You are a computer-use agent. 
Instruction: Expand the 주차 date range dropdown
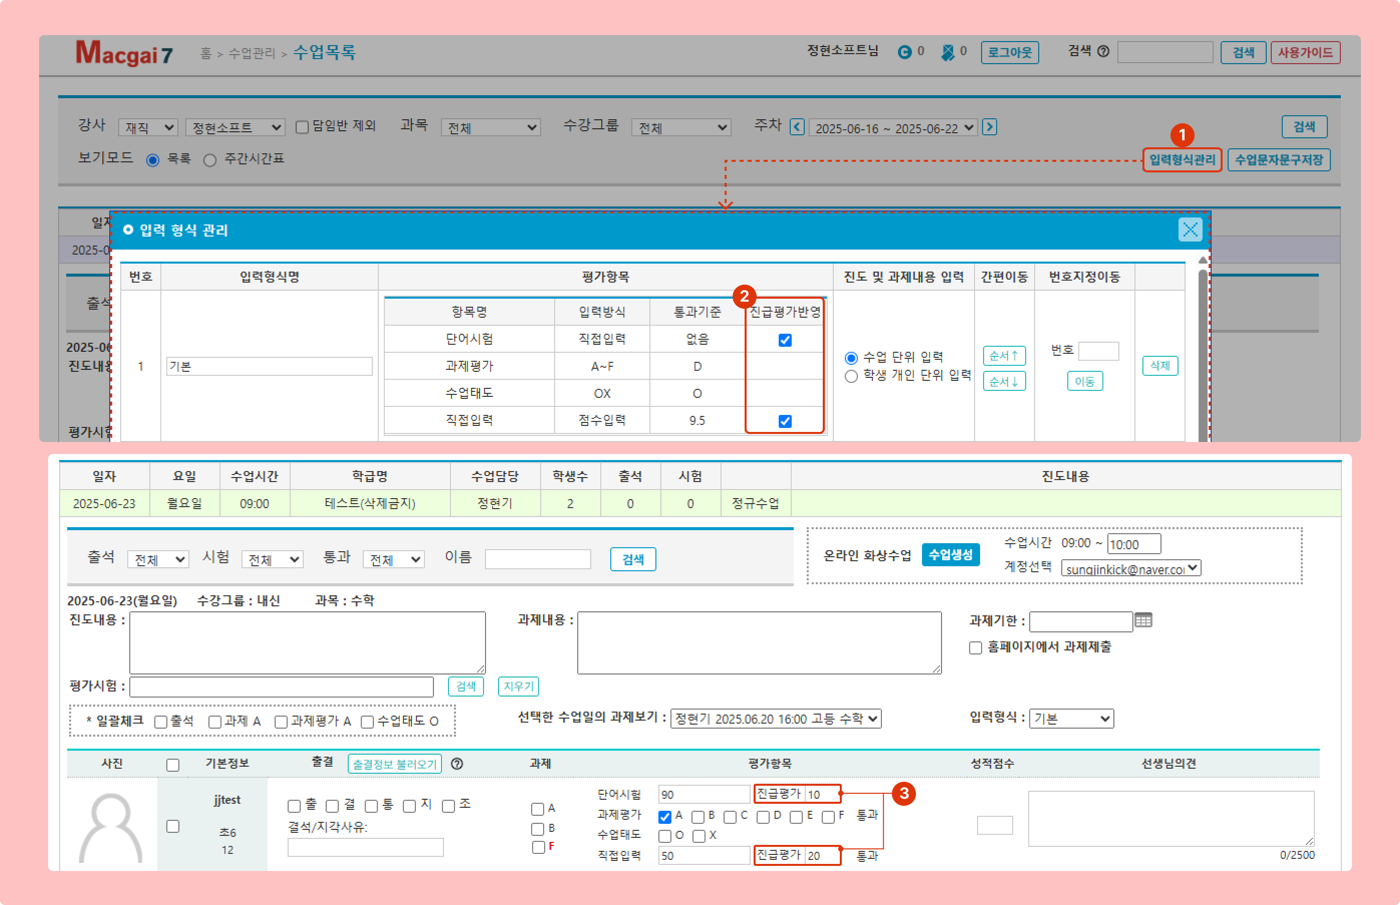(892, 127)
